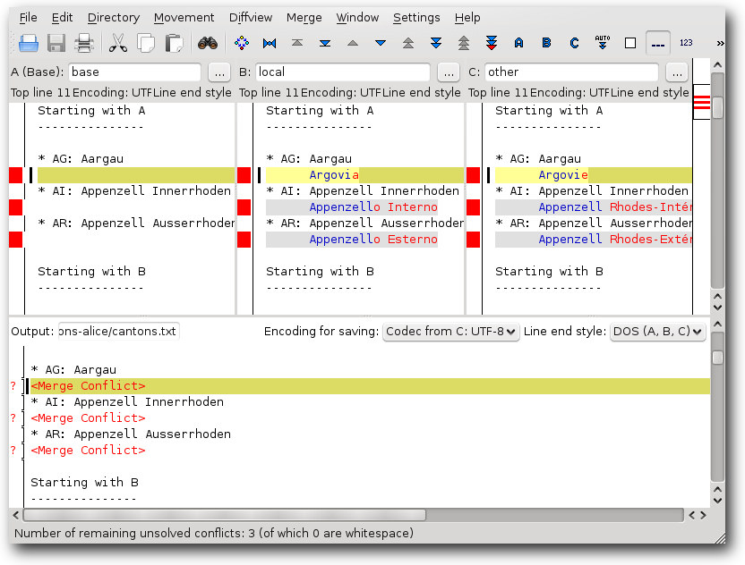The height and width of the screenshot is (565, 745).
Task: Click 'Appenzello Interno' in pane B
Action: [373, 207]
